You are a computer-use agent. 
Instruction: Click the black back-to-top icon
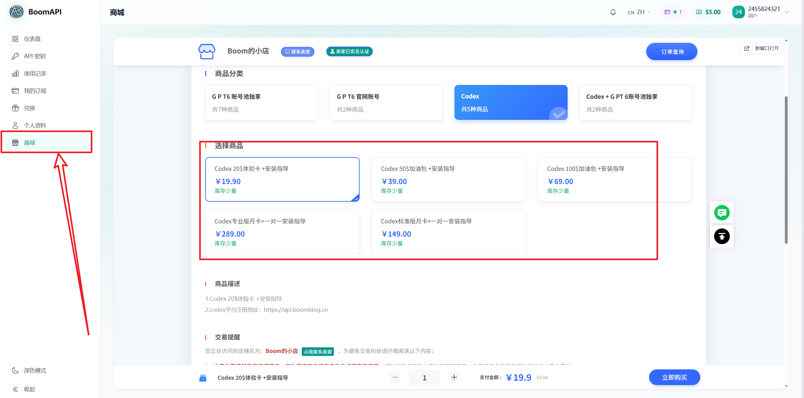(x=722, y=236)
